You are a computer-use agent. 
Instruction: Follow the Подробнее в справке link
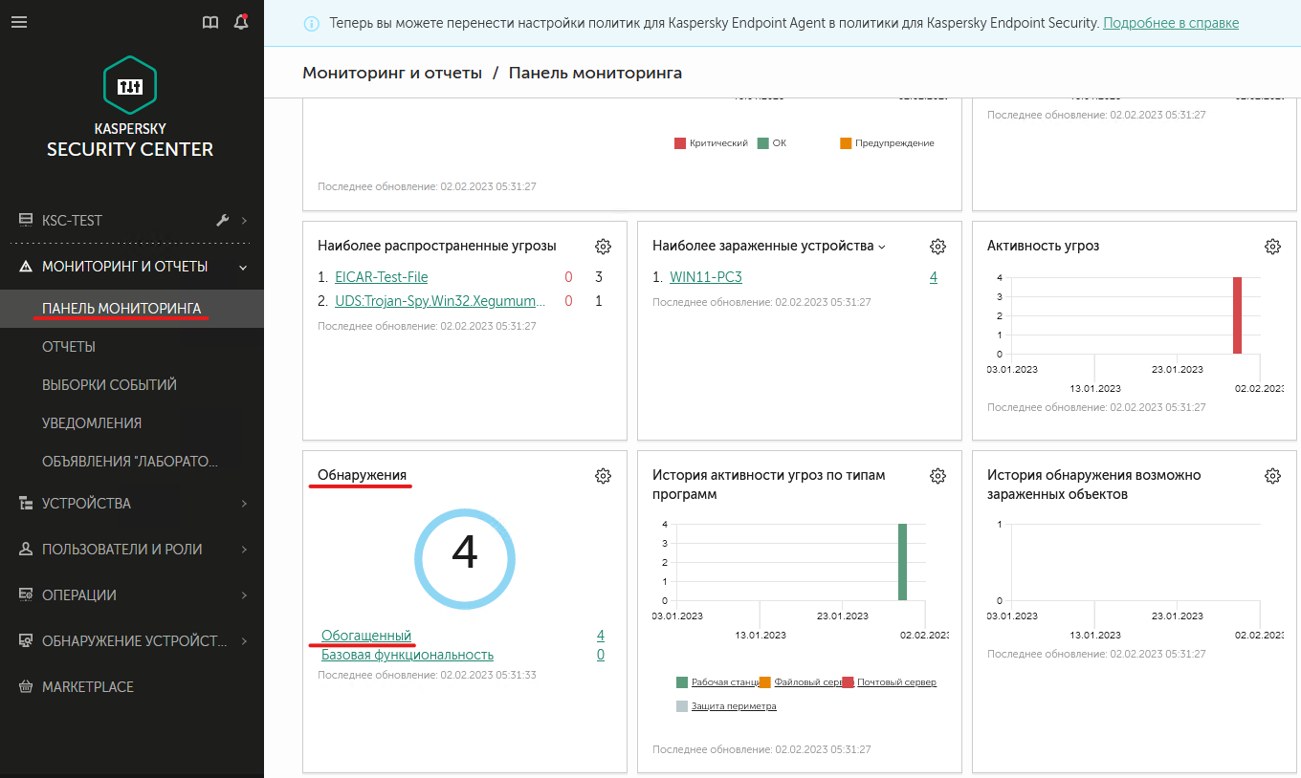pos(1171,23)
